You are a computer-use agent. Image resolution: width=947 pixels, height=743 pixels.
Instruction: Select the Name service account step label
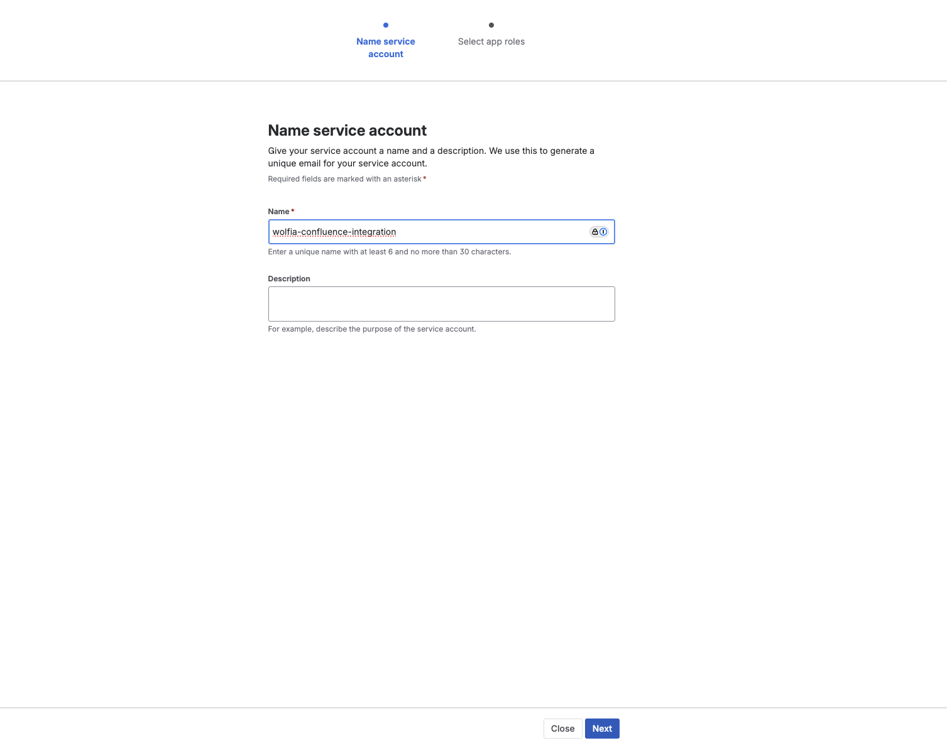(385, 48)
